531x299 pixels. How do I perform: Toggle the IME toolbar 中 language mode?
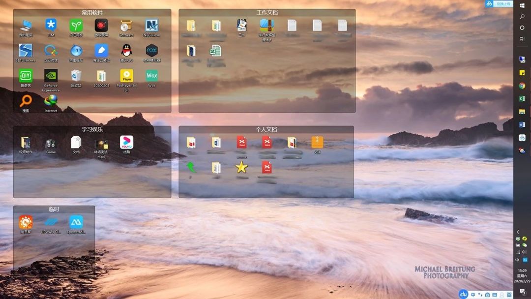(473, 295)
